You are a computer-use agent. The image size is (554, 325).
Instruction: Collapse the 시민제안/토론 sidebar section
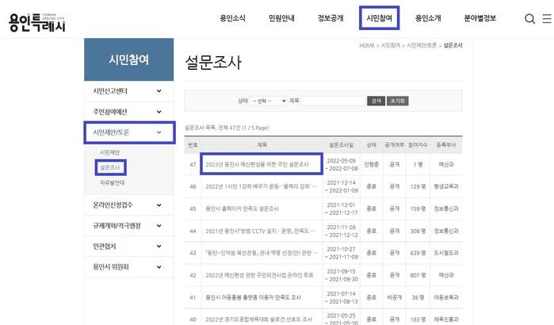coord(129,132)
